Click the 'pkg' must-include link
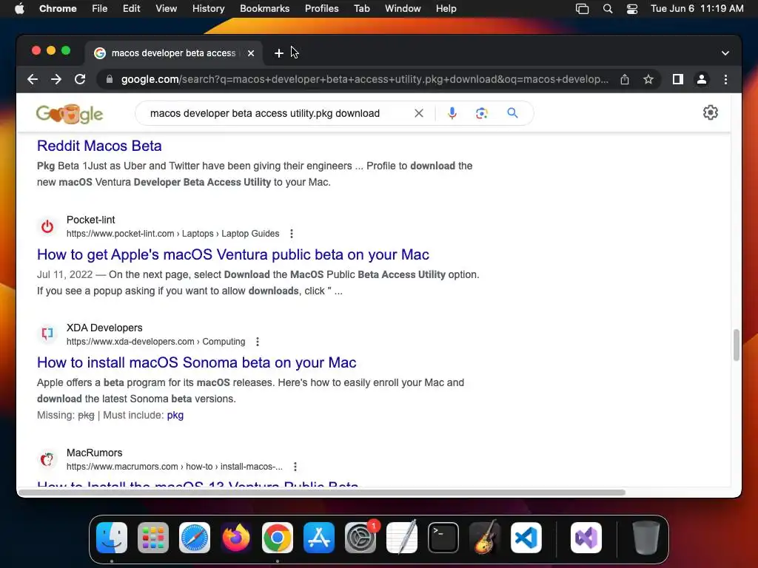Screen dimensions: 758x568 (175, 416)
